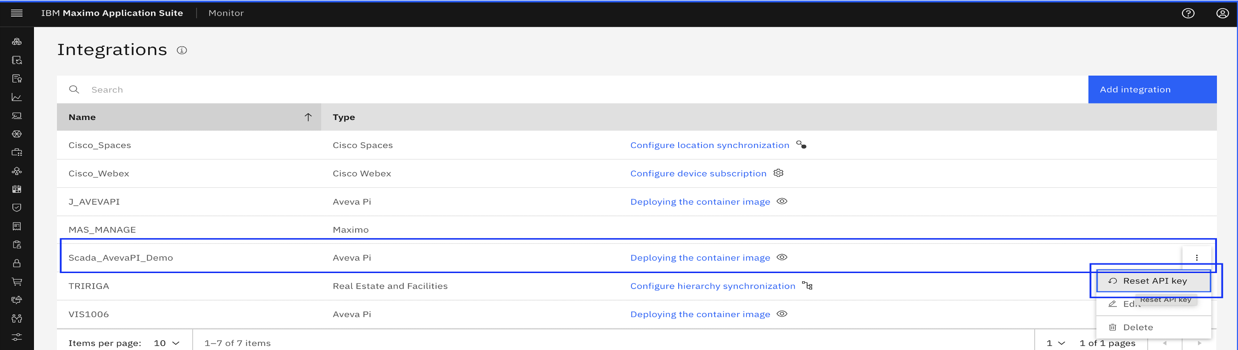Open Configure location synchronization link
The width and height of the screenshot is (1238, 350).
(709, 145)
